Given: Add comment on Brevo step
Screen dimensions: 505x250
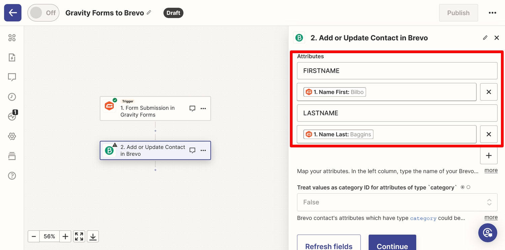Looking at the screenshot, I should 192,150.
